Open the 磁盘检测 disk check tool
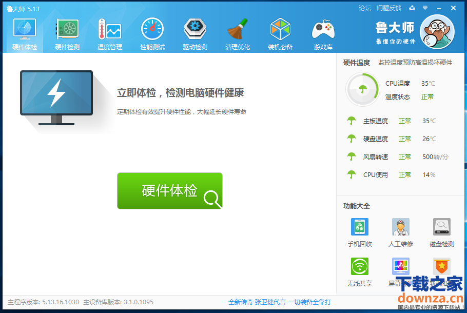467x313 pixels. click(441, 227)
